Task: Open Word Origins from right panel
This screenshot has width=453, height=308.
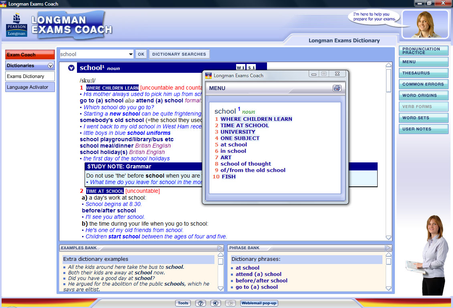Action: [423, 96]
